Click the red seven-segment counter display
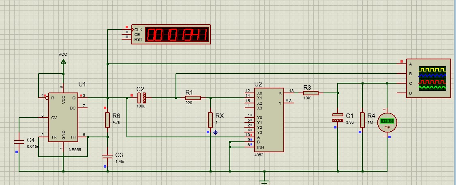The width and height of the screenshot is (456, 185). coord(177,34)
